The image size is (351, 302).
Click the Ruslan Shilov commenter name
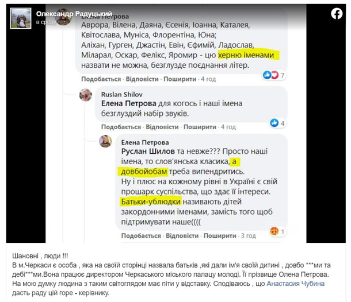tap(122, 95)
